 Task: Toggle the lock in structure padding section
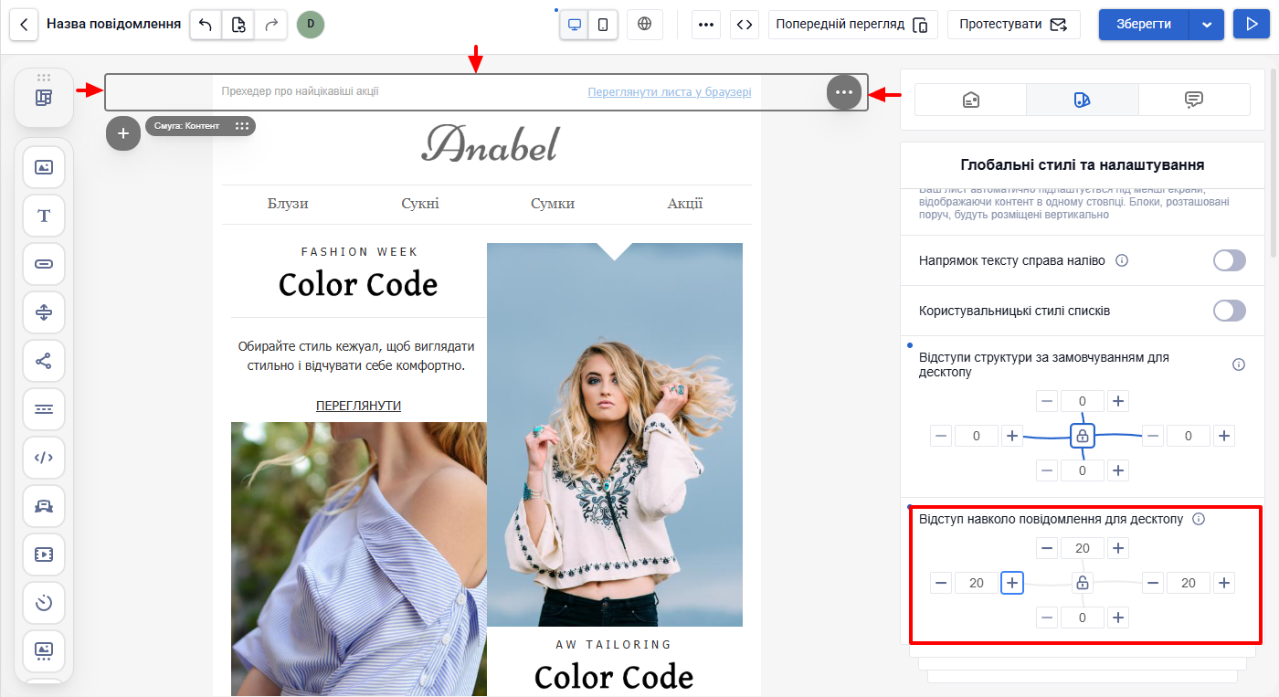point(1083,436)
